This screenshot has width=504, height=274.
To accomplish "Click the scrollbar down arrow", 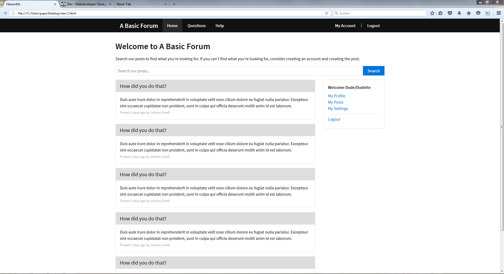I will [502, 271].
